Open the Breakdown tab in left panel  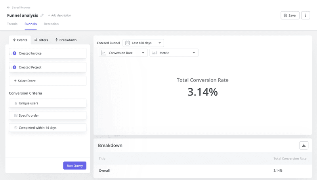tap(66, 40)
